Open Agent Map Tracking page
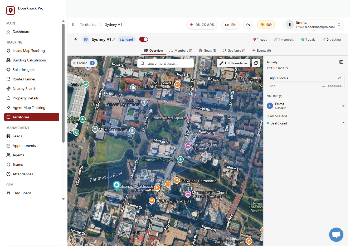This screenshot has height=246, width=350. (32, 108)
